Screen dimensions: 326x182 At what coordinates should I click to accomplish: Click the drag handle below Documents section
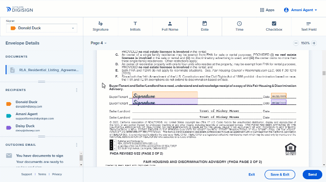41,82
